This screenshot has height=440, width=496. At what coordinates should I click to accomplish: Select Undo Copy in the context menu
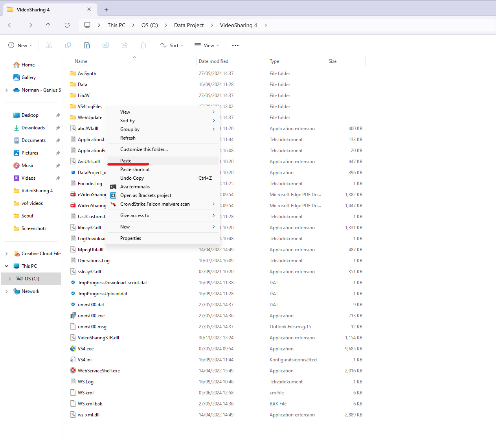(x=163, y=178)
